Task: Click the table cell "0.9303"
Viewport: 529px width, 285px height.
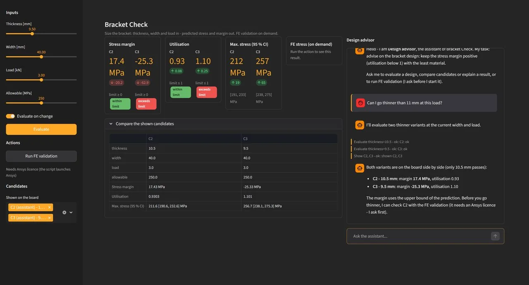Action: click(x=194, y=197)
